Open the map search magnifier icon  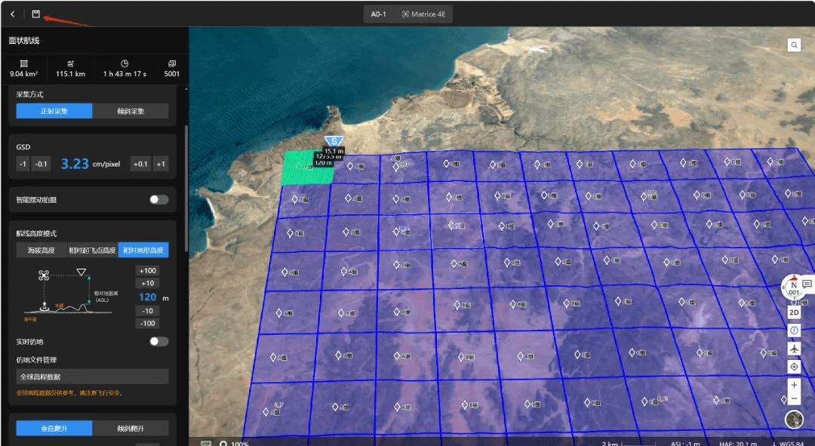click(x=794, y=45)
